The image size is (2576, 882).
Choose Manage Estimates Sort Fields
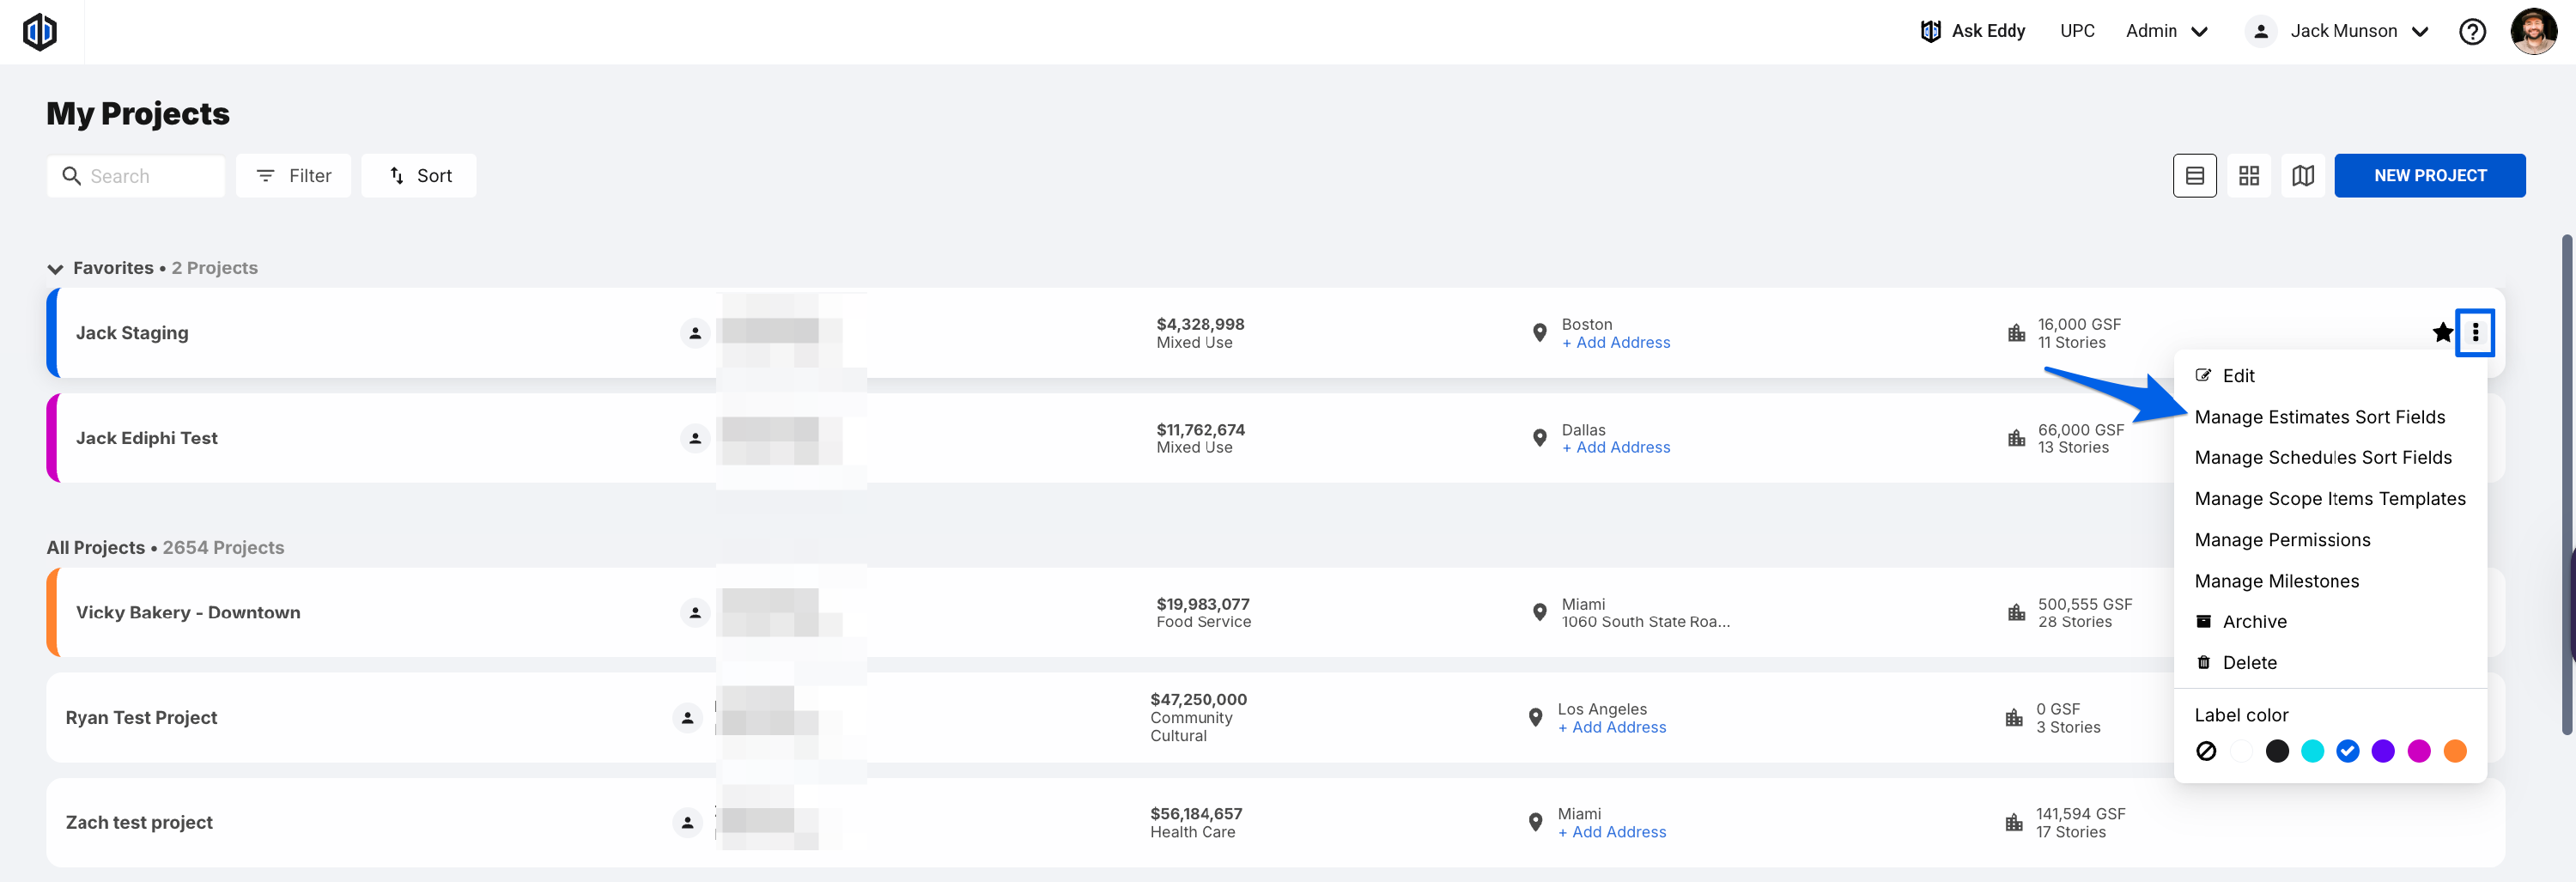[2319, 417]
